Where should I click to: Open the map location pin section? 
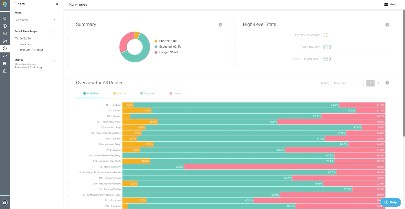[x=5, y=19]
